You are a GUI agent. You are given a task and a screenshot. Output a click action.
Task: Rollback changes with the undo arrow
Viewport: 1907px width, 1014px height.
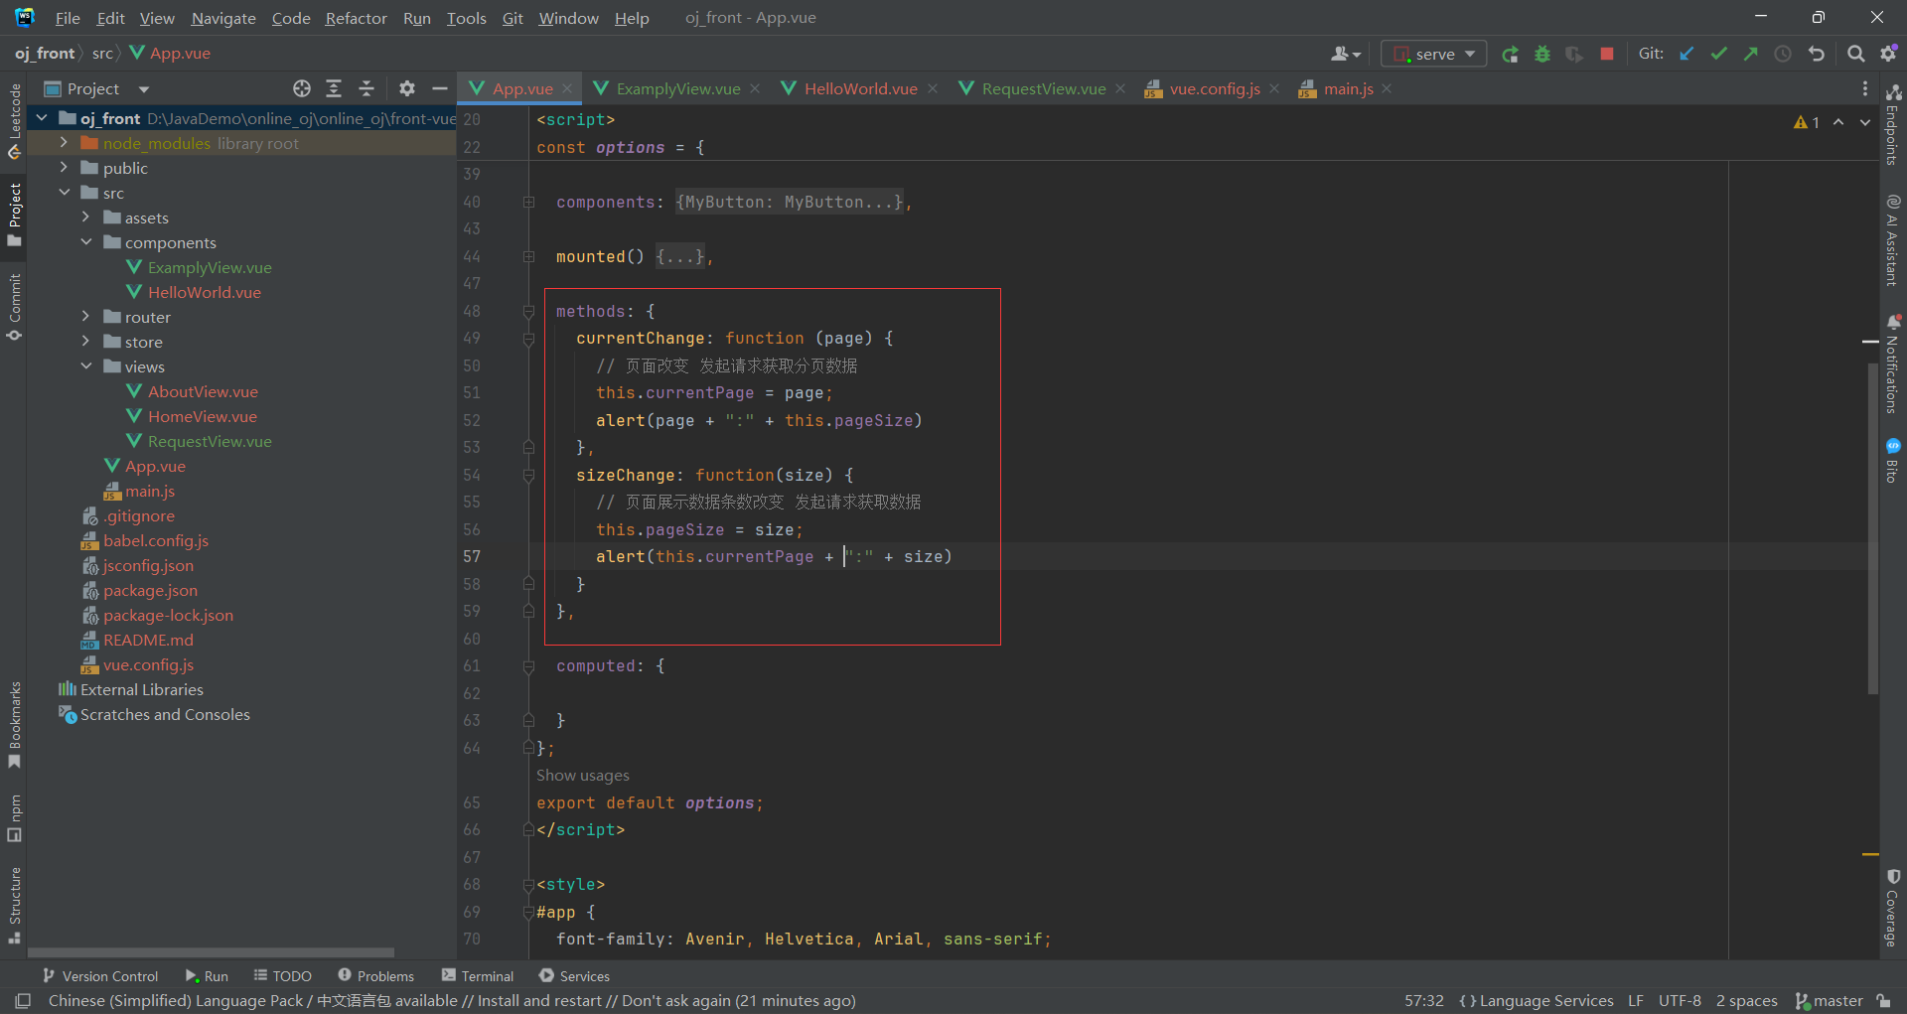1817,54
